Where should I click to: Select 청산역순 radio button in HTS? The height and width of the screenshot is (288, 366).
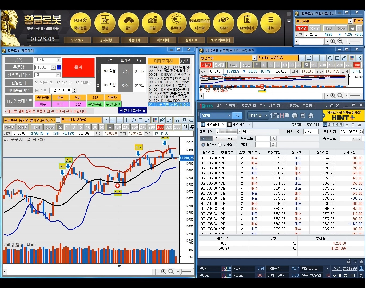point(220,145)
